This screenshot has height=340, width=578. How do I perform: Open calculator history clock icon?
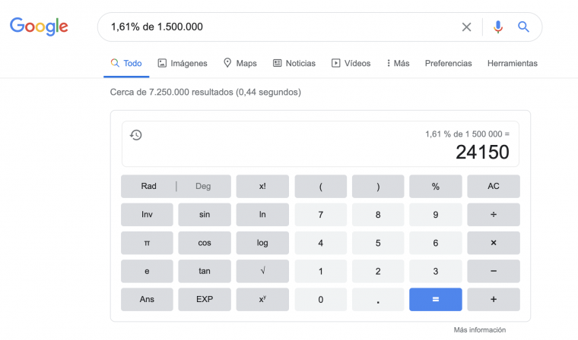136,135
